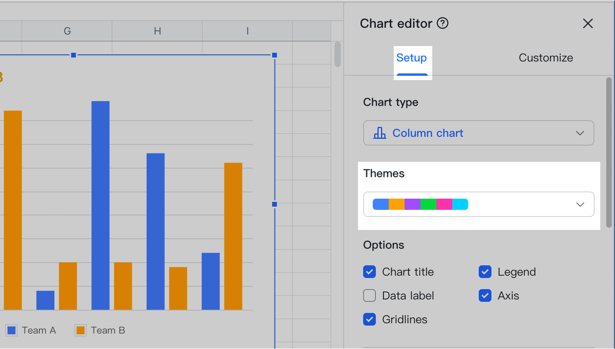Screen dimensions: 615x349
Task: Click the blue swatch in the Themes preview
Action: point(380,204)
